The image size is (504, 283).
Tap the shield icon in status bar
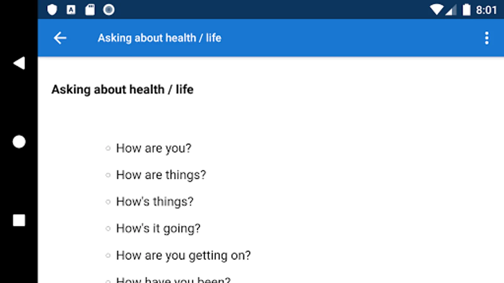[52, 10]
